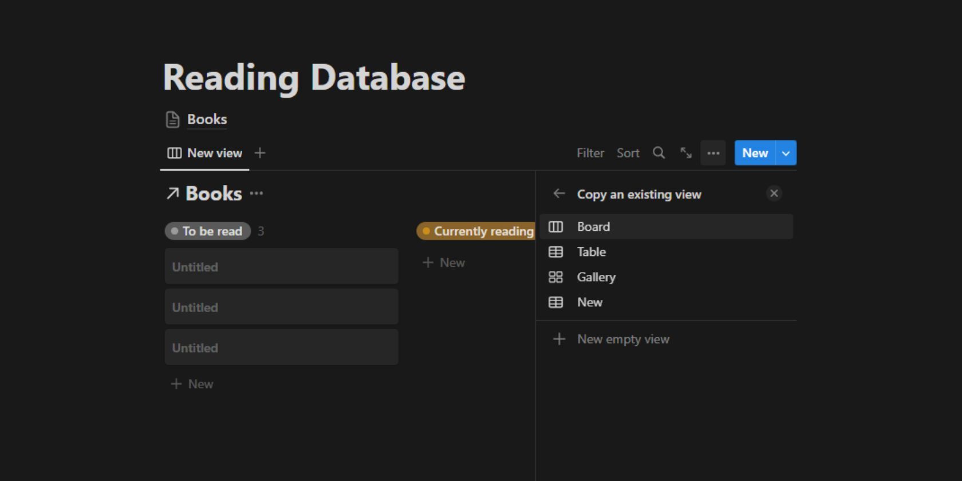Open the Filter option
Viewport: 962px width, 481px height.
[x=590, y=153]
